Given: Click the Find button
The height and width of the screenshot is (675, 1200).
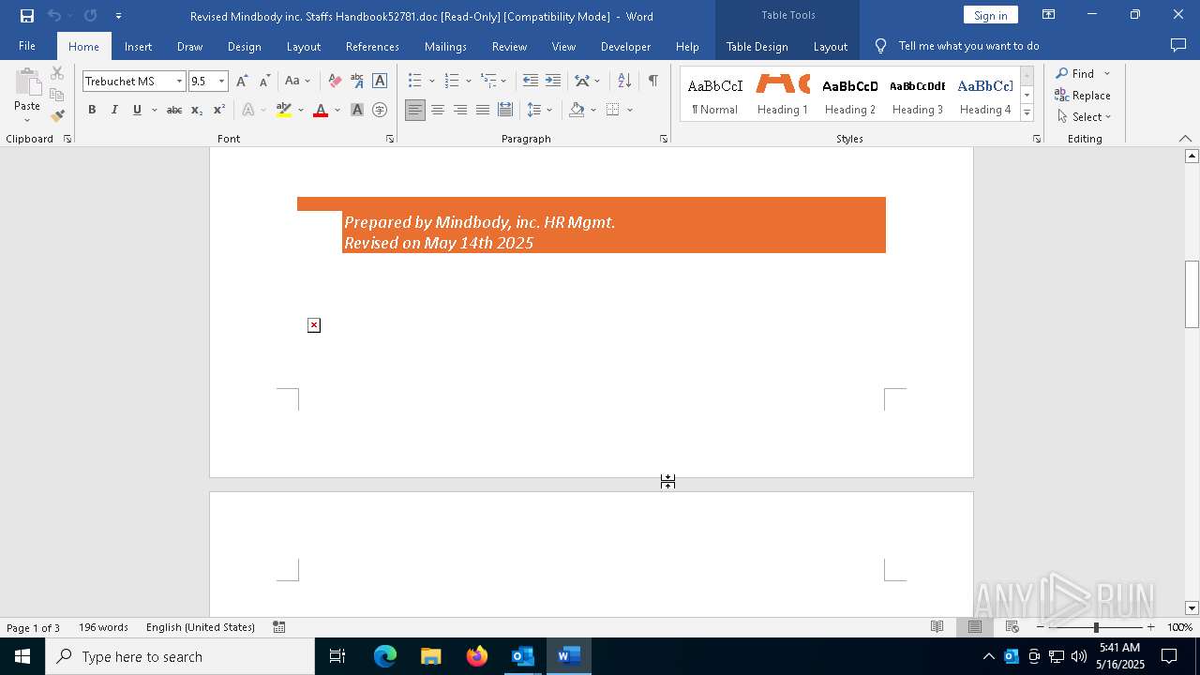Looking at the screenshot, I should [x=1074, y=74].
